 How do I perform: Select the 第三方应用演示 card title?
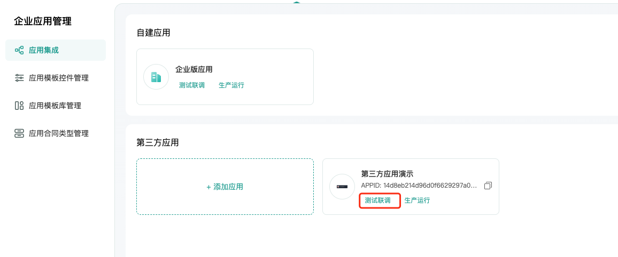coord(387,174)
